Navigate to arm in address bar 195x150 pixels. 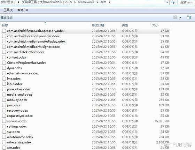103,2
